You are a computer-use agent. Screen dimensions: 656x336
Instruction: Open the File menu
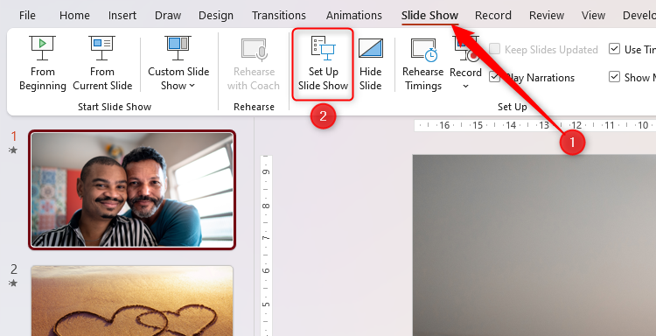point(27,16)
